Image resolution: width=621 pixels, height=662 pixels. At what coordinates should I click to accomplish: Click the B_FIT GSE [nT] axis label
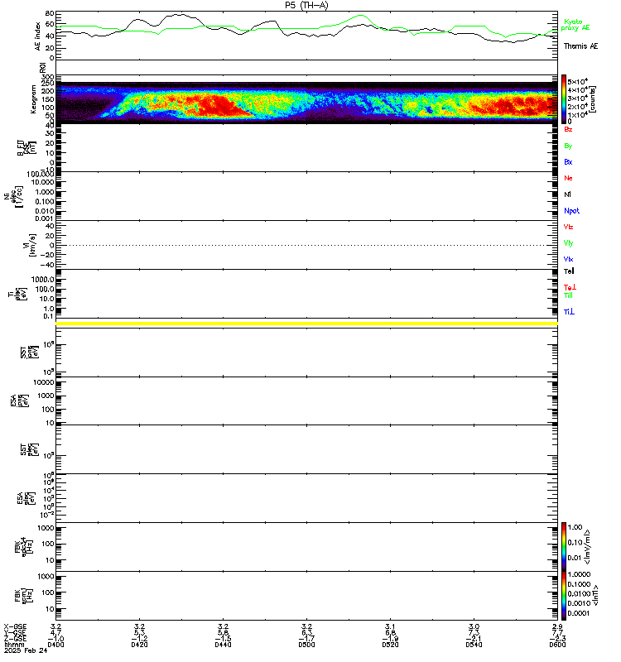tap(26, 148)
